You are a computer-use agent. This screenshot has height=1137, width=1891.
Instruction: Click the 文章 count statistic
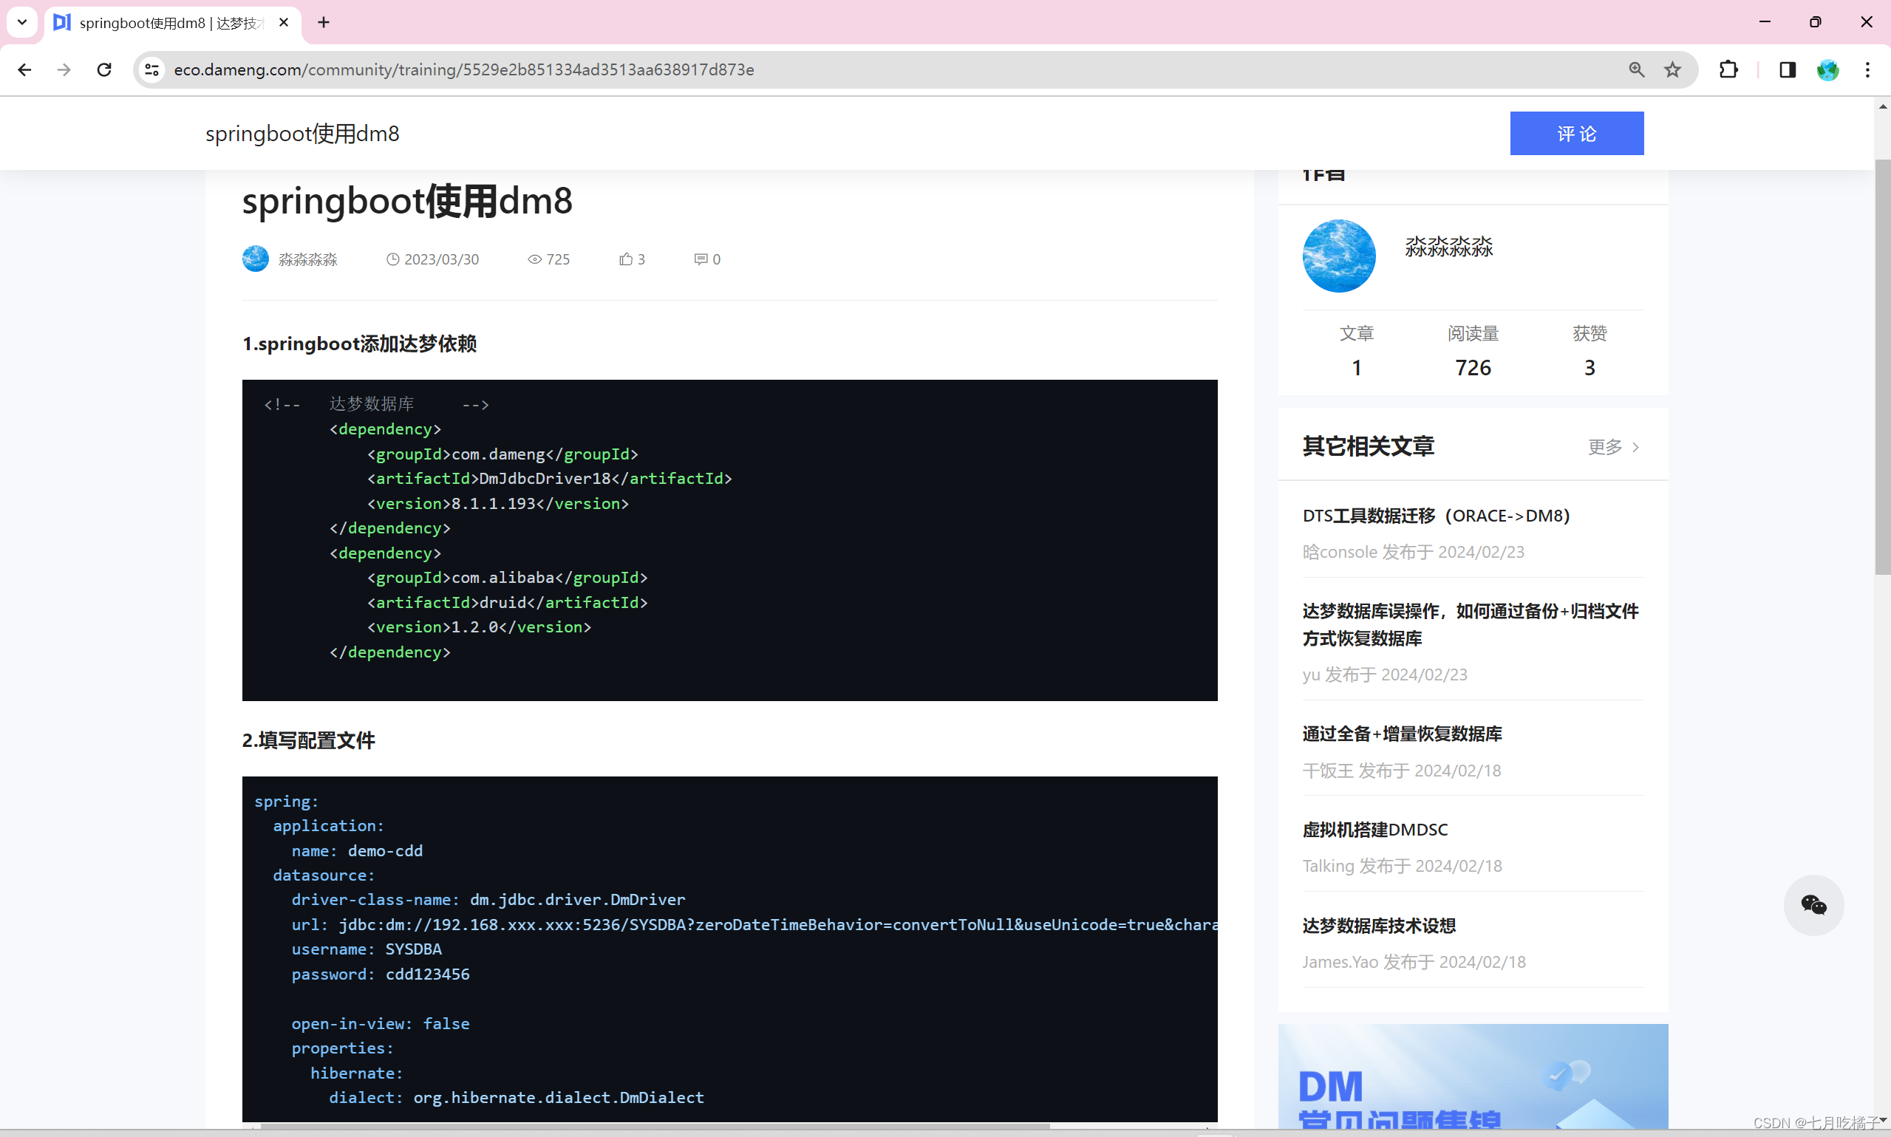click(x=1356, y=351)
